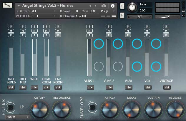Solo the VLAs section

point(127,27)
